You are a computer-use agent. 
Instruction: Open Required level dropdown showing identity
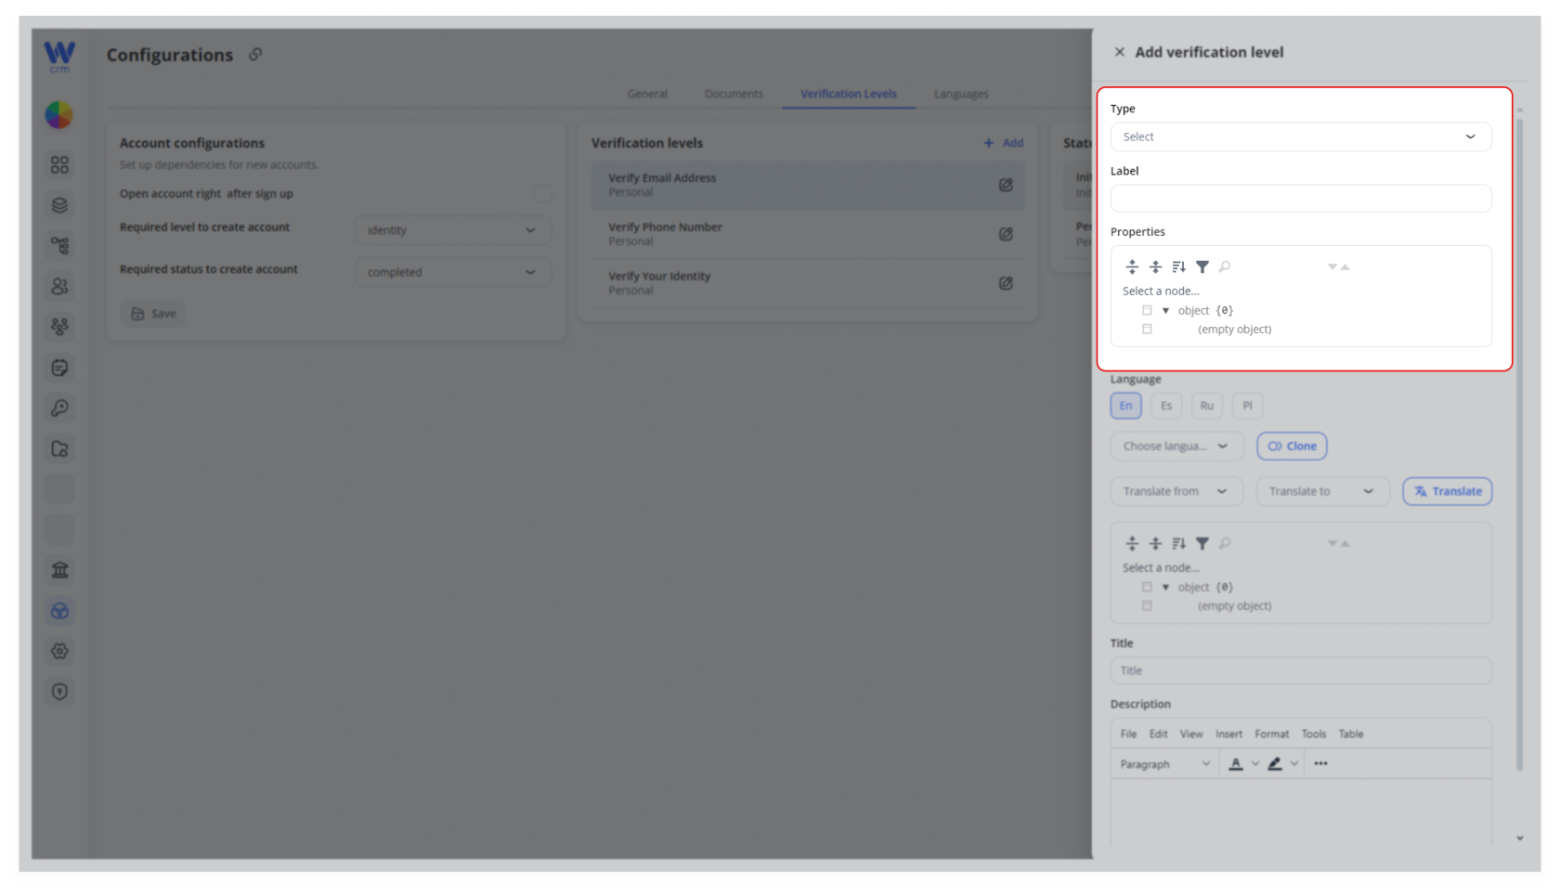tap(453, 230)
